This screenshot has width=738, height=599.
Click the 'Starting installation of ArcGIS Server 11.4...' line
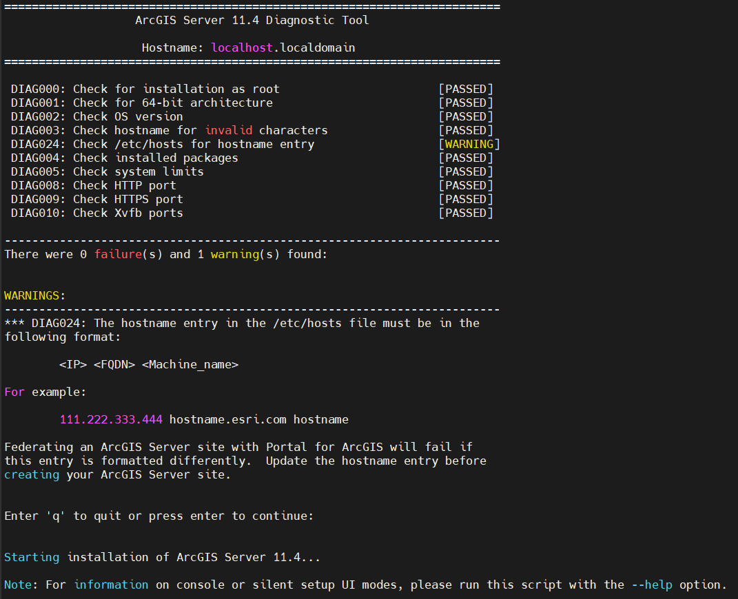(x=163, y=558)
